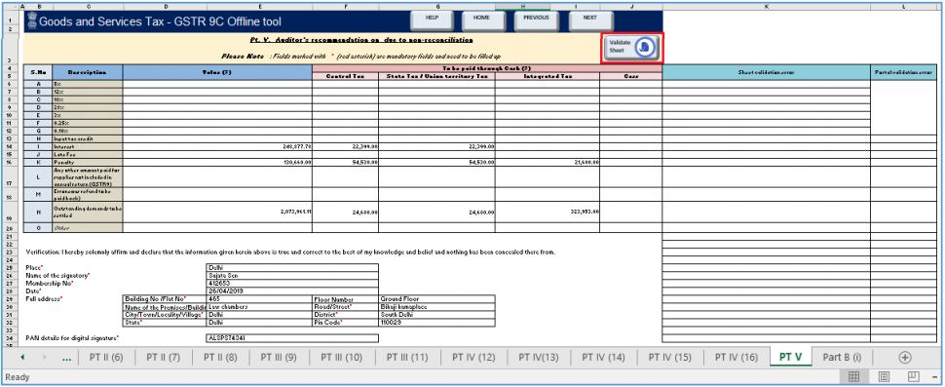Open the PT II (7) sheet tab

(x=164, y=357)
